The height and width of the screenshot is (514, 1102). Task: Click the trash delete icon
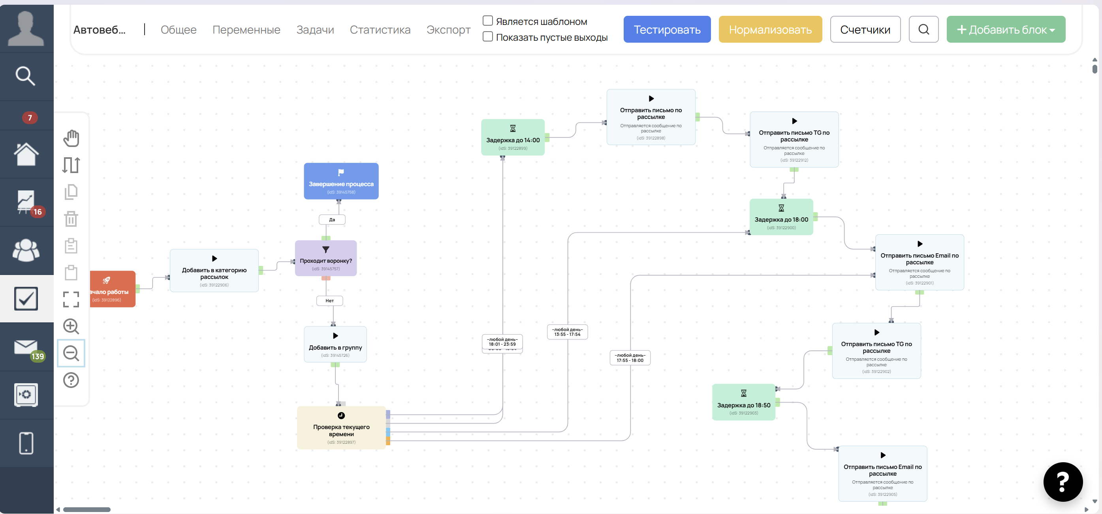[x=71, y=219]
